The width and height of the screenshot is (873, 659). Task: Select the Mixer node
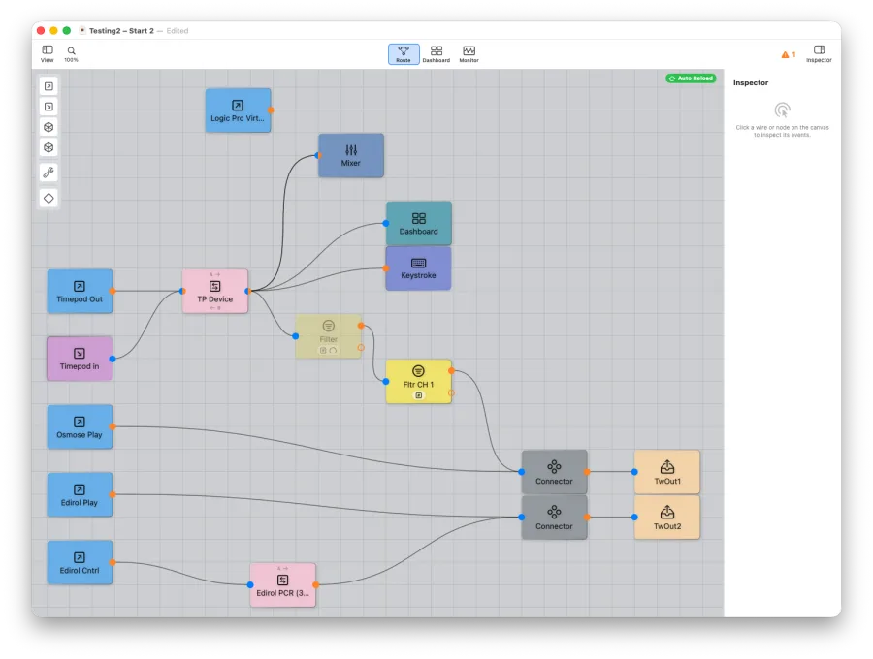point(351,156)
